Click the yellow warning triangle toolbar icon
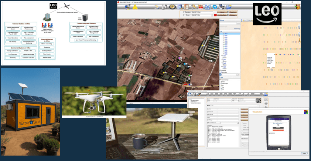 [135, 7]
